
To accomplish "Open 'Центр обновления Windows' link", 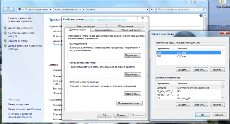I will [x=24, y=109].
